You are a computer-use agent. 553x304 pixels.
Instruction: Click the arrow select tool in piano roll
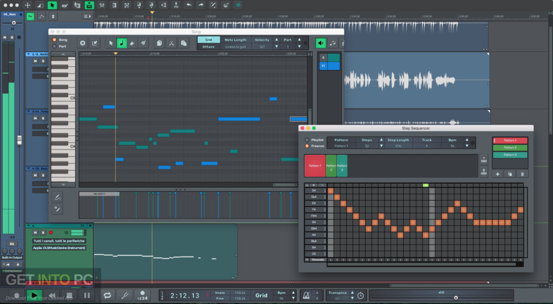pyautogui.click(x=111, y=43)
